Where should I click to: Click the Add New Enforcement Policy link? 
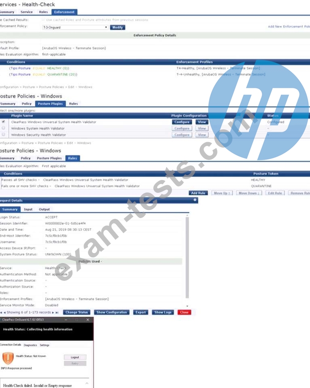point(289,27)
